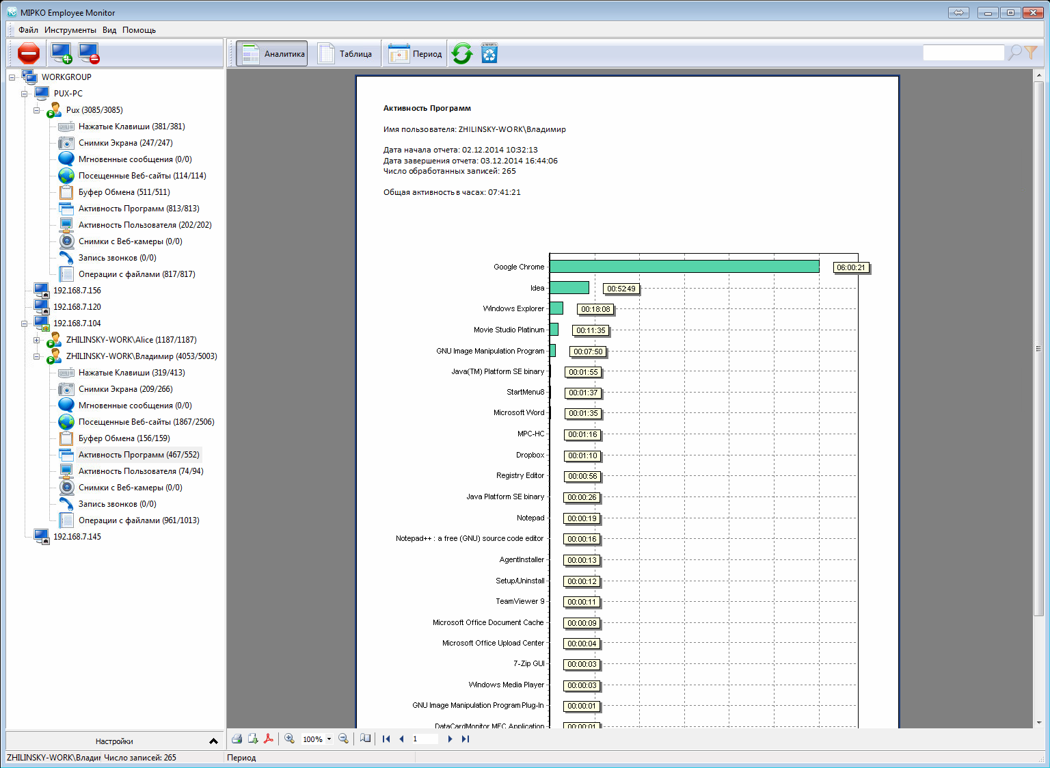The height and width of the screenshot is (768, 1050).
Task: Click the Google Chrome activity bar
Action: [x=684, y=267]
